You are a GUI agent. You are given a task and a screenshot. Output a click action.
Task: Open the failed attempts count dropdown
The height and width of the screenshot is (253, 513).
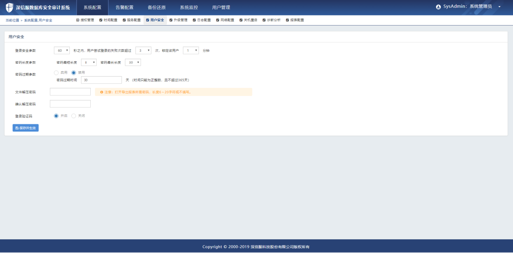[143, 51]
